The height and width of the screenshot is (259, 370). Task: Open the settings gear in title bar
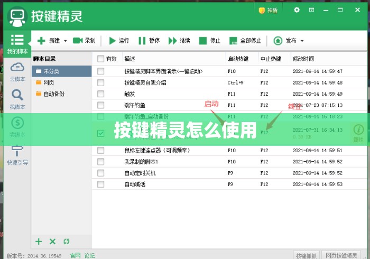click(x=297, y=10)
